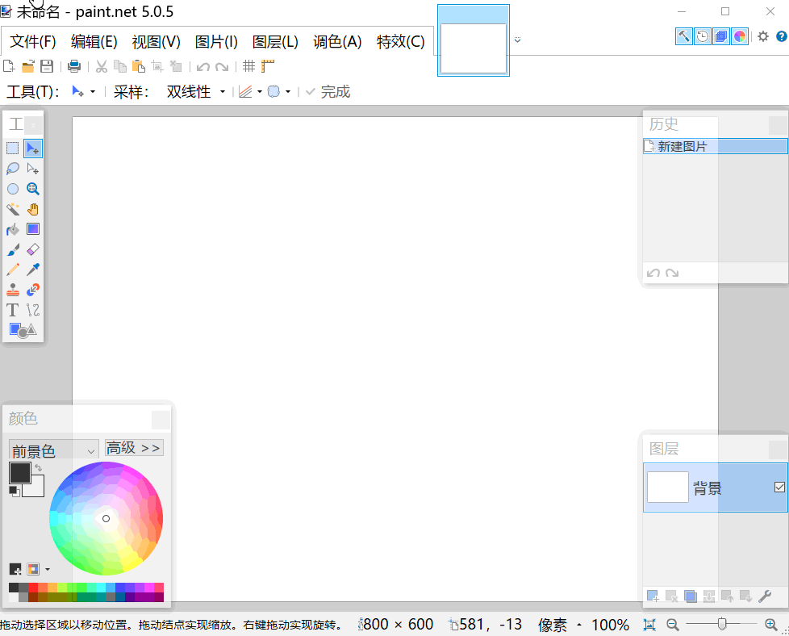
Task: Select the Paintbrush tool
Action: pos(12,249)
